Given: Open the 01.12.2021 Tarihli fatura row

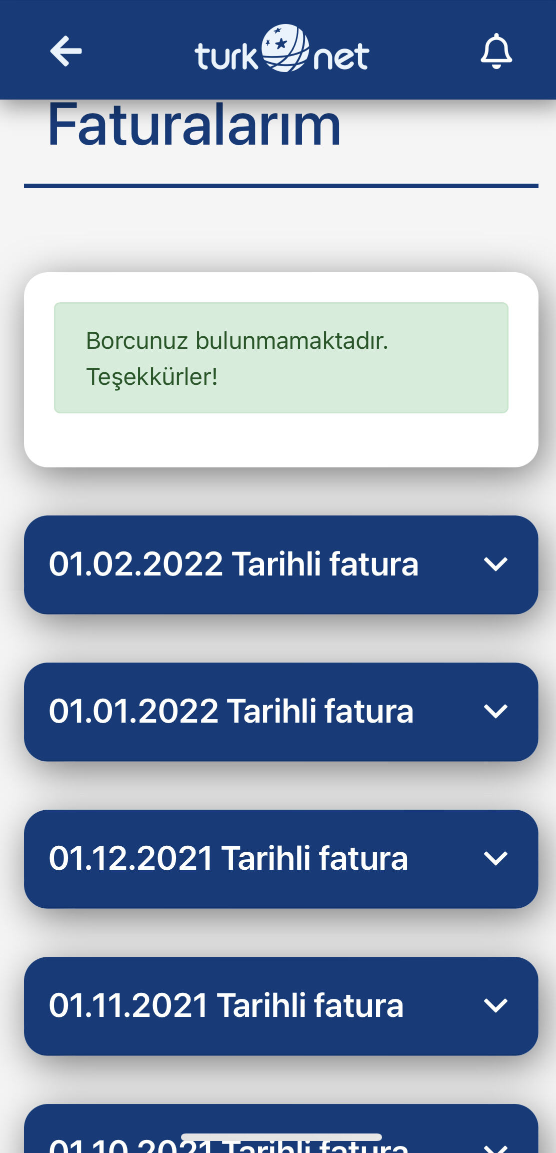Looking at the screenshot, I should 281,859.
